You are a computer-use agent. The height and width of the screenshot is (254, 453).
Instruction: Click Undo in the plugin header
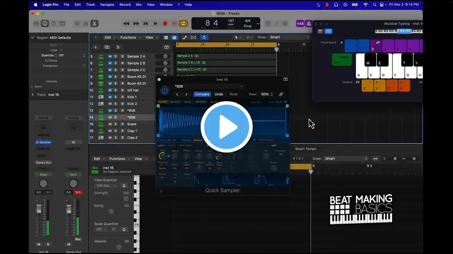click(x=219, y=94)
